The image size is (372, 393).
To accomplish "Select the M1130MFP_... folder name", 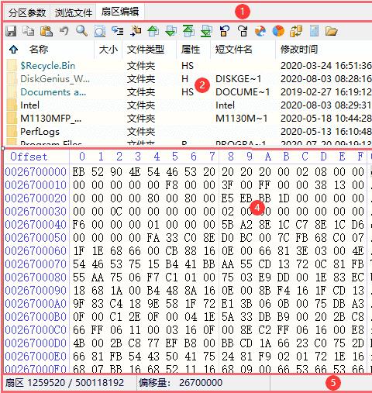I will point(50,119).
